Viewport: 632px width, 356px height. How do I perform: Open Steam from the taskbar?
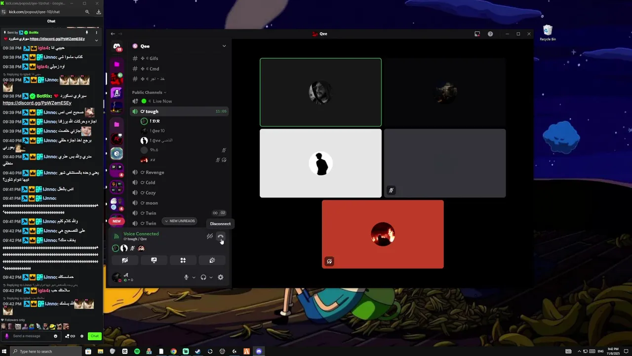pyautogui.click(x=198, y=352)
